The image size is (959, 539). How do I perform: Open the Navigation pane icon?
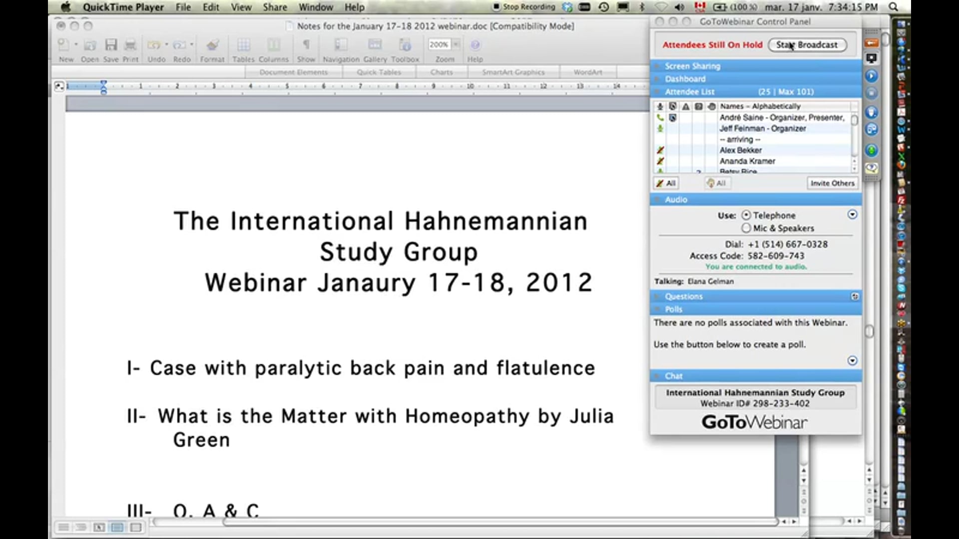[x=340, y=45]
